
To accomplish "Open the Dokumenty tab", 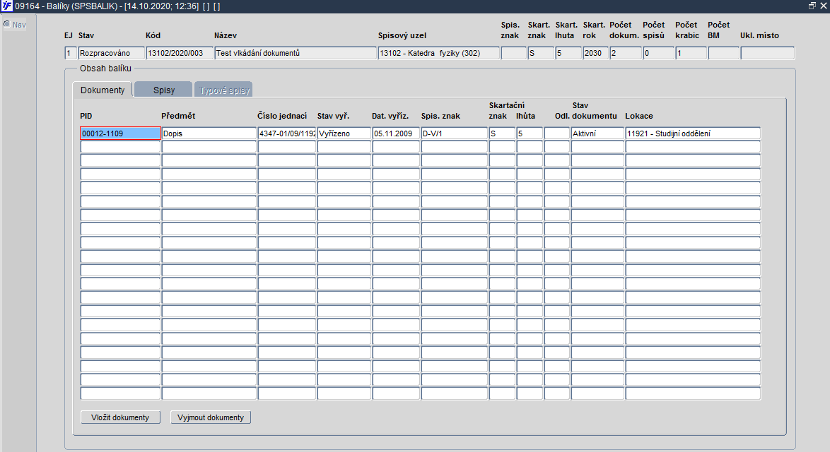I will pyautogui.click(x=103, y=90).
